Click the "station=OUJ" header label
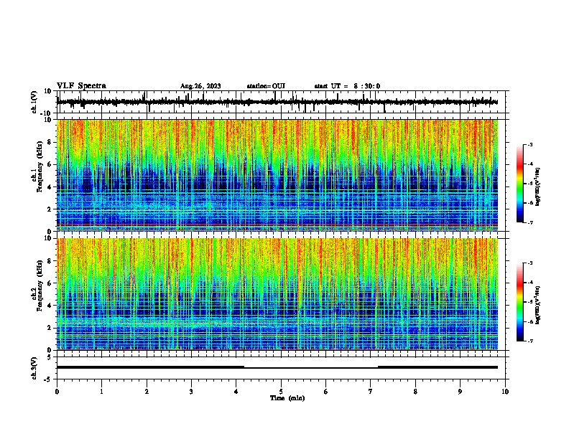569x439 pixels. [266, 86]
